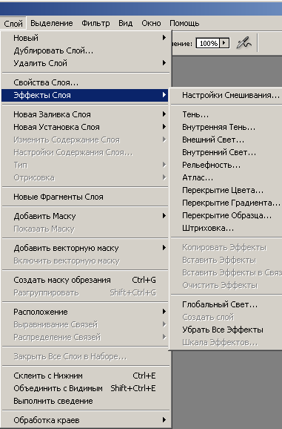Open the Выделение menu
282x429 pixels.
(x=52, y=23)
